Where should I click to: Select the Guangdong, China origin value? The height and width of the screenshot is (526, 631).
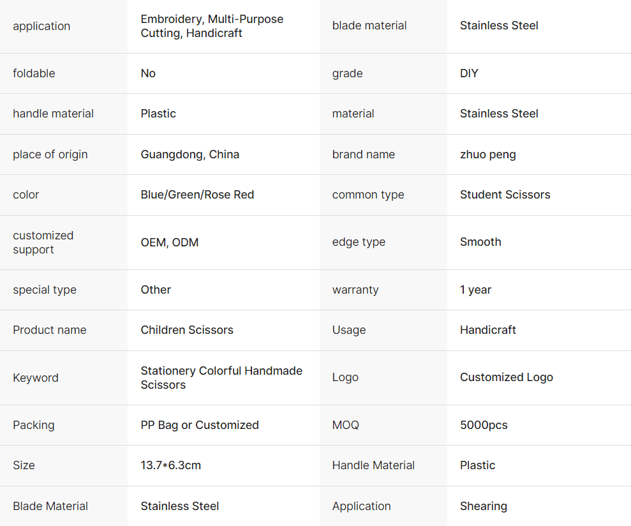tap(190, 154)
